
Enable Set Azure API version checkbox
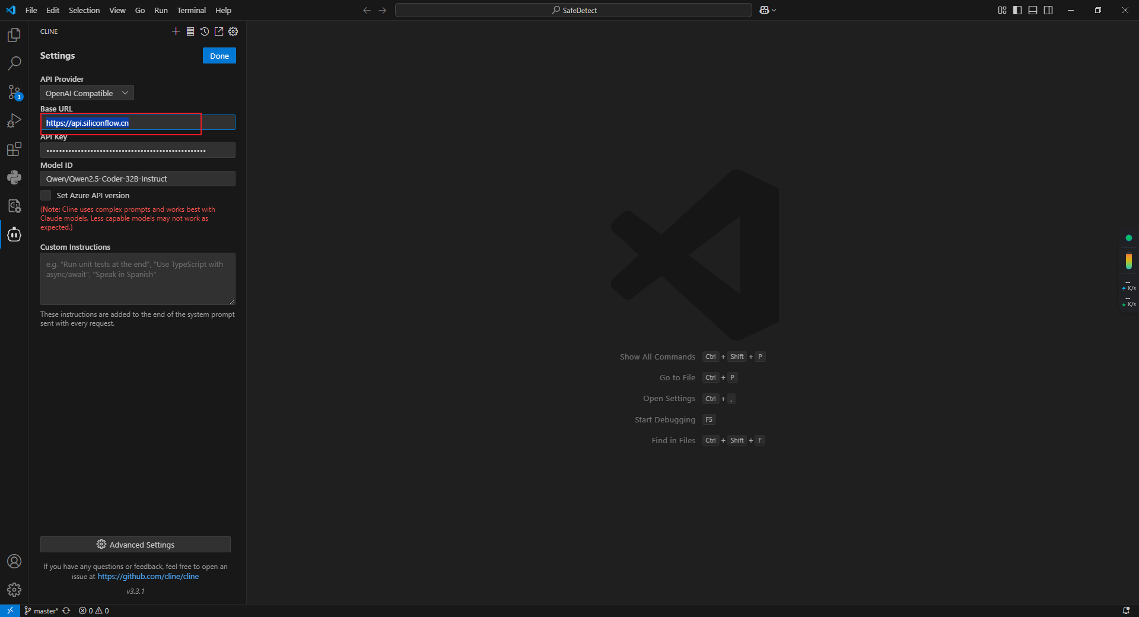[x=46, y=195]
